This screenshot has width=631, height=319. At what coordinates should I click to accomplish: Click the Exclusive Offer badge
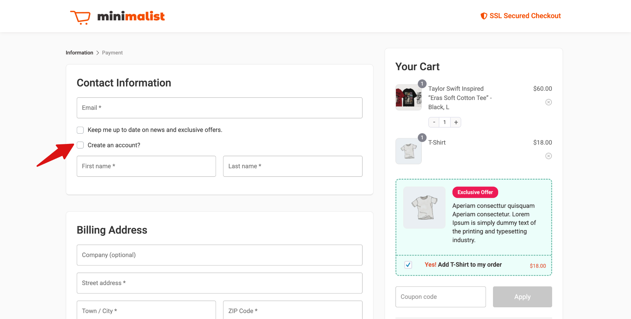coord(475,192)
